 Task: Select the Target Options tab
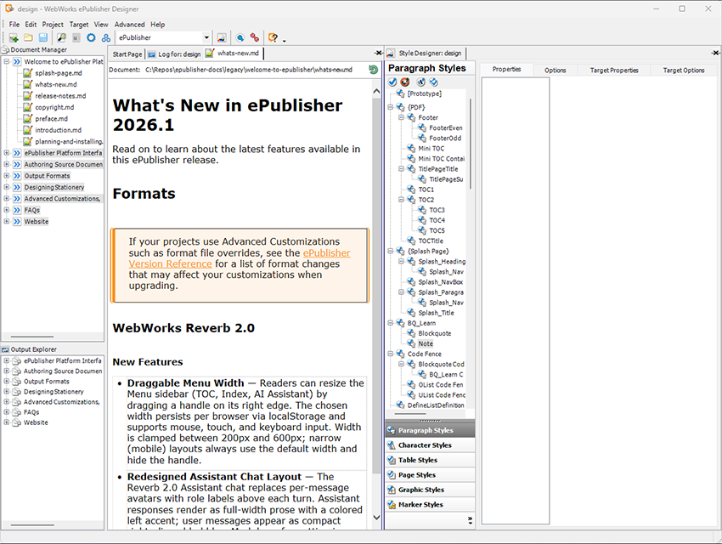pos(683,70)
